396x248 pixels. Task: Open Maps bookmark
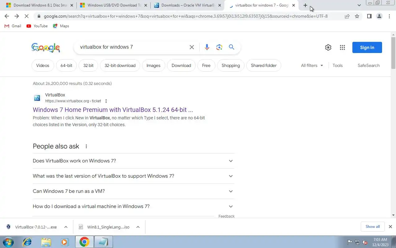click(x=61, y=26)
